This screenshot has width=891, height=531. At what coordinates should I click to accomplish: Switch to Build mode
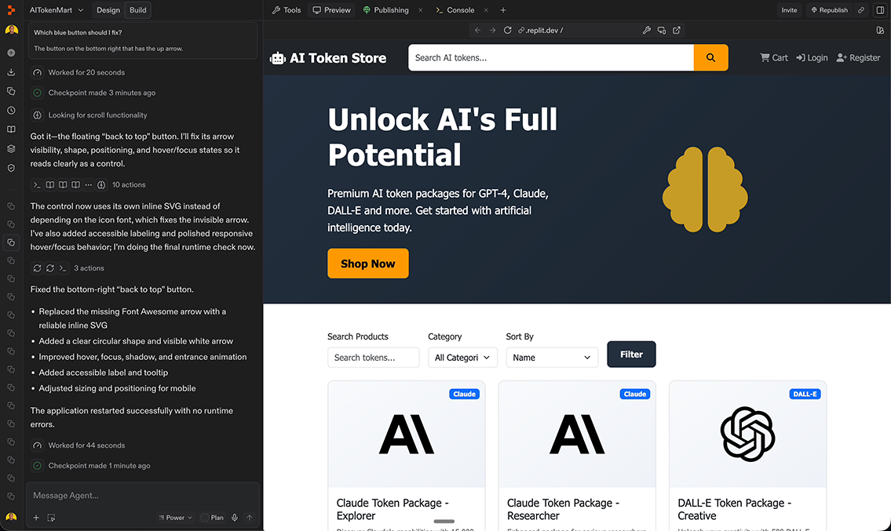[138, 10]
